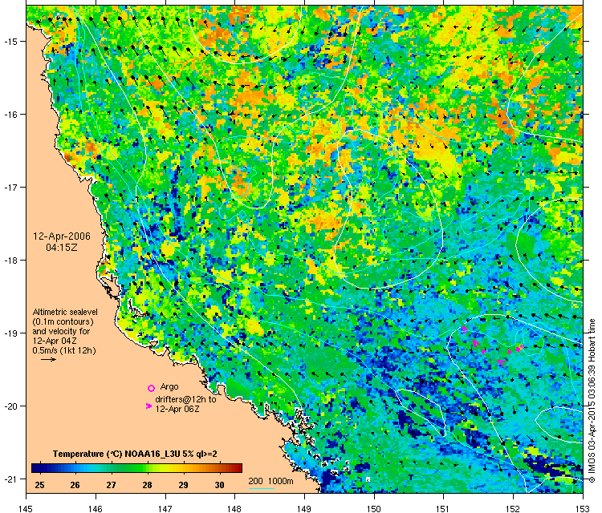Click the colorbar value '26'

pos(75,486)
